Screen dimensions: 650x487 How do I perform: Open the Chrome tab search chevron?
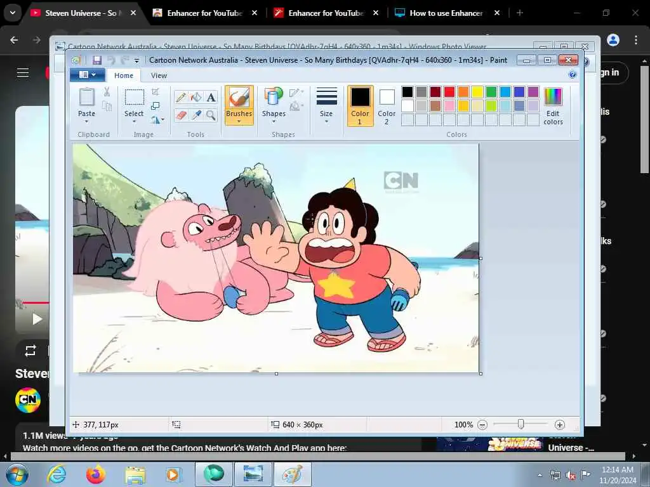(x=13, y=13)
